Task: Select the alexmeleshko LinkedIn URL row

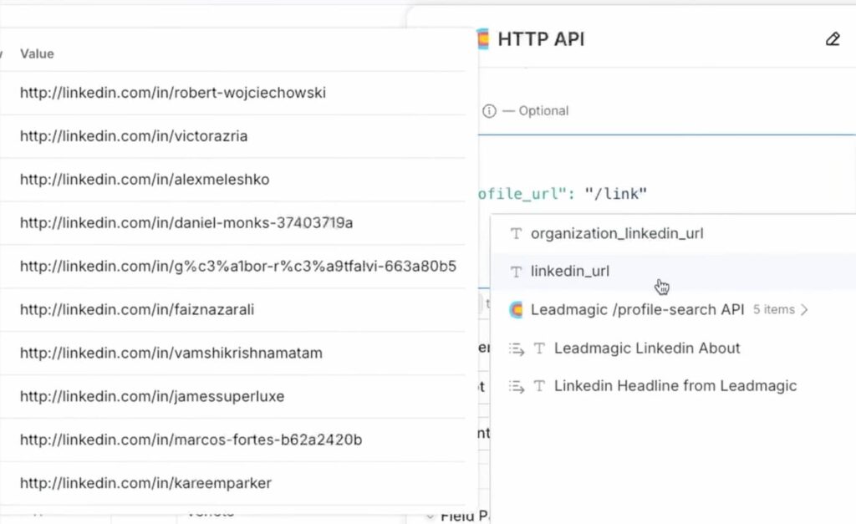Action: pyautogui.click(x=232, y=180)
